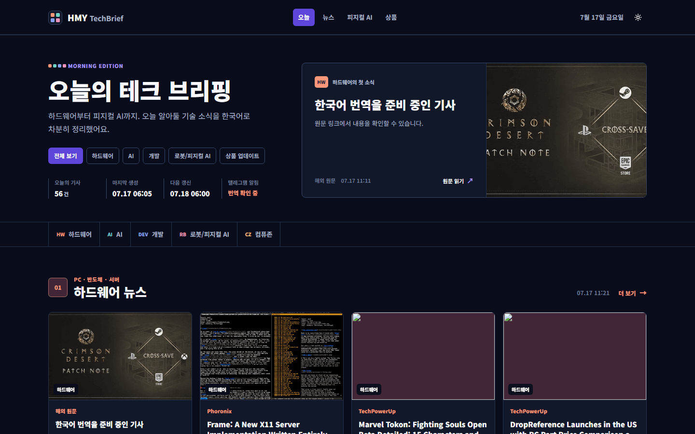The width and height of the screenshot is (695, 434).
Task: Jump to DEV 개발 section tab
Action: click(x=151, y=234)
